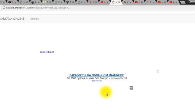Close the last YouTube tab before new-tab button
The image size is (195, 109).
(x=176, y=2)
